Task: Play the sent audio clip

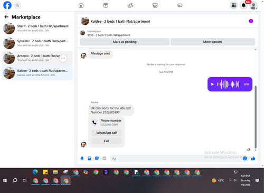Action: pos(212,84)
